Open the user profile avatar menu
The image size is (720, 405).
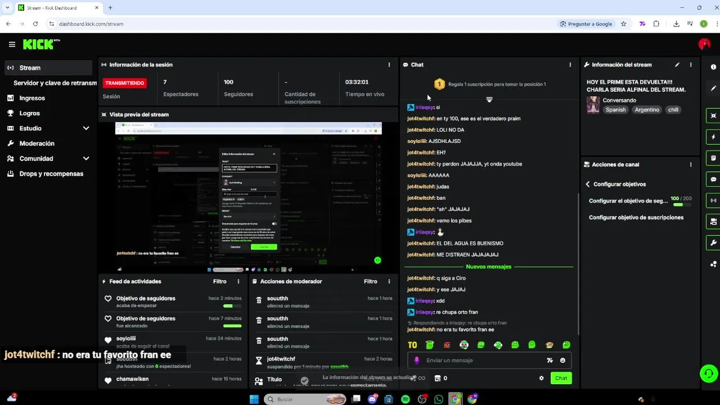(704, 44)
